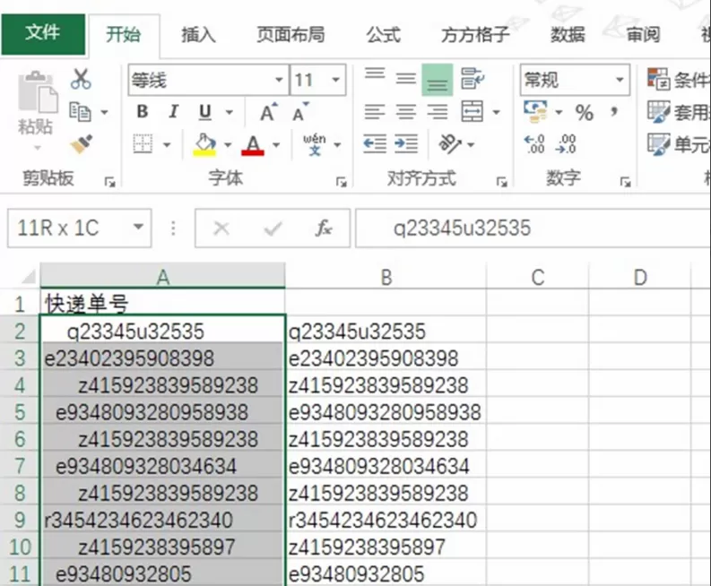Open the font size dropdown
Viewport: 711px width, 586px height.
[336, 81]
